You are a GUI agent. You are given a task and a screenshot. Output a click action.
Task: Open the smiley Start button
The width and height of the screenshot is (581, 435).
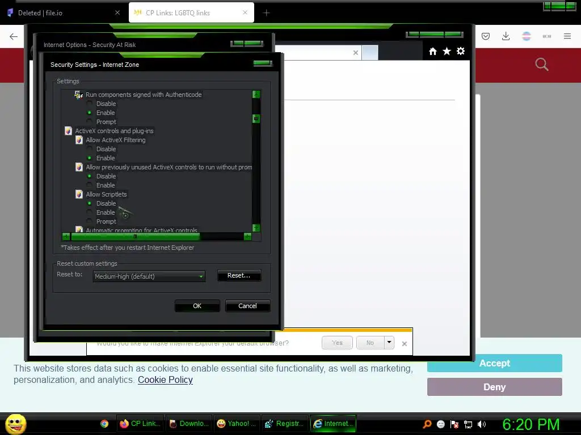(x=15, y=424)
